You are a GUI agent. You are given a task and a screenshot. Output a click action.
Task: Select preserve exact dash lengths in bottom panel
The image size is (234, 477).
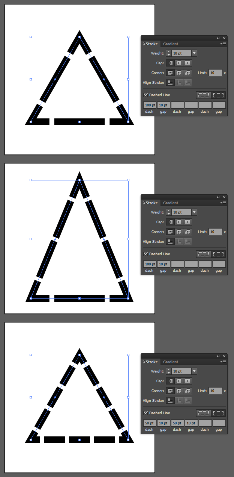(204, 413)
